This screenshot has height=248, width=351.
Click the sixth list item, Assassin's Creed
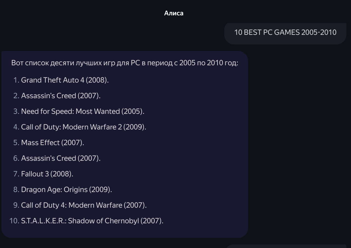point(61,158)
